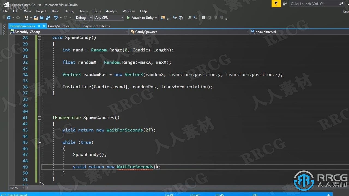Start Attach to Unity debugging

pyautogui.click(x=140, y=18)
